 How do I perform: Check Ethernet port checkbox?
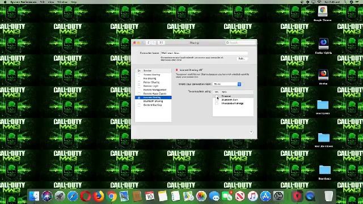(x=217, y=96)
